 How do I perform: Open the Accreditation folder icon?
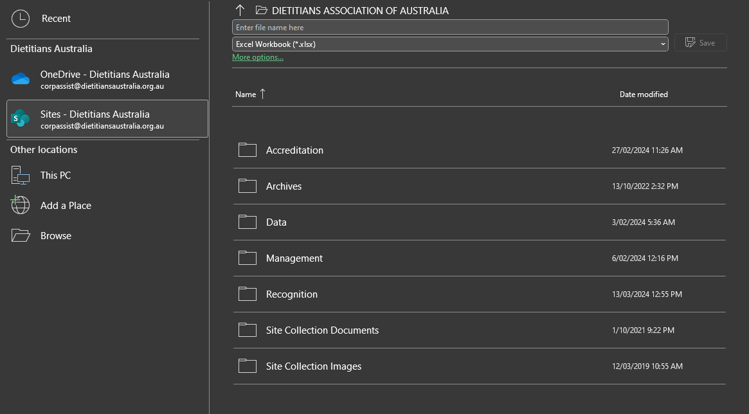(x=248, y=150)
